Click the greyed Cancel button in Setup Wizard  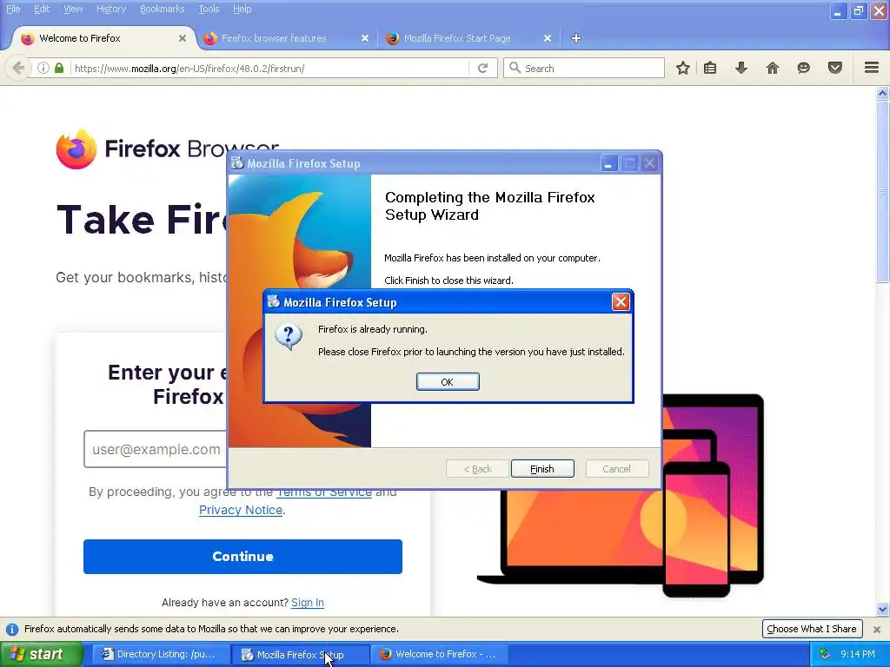(x=616, y=468)
